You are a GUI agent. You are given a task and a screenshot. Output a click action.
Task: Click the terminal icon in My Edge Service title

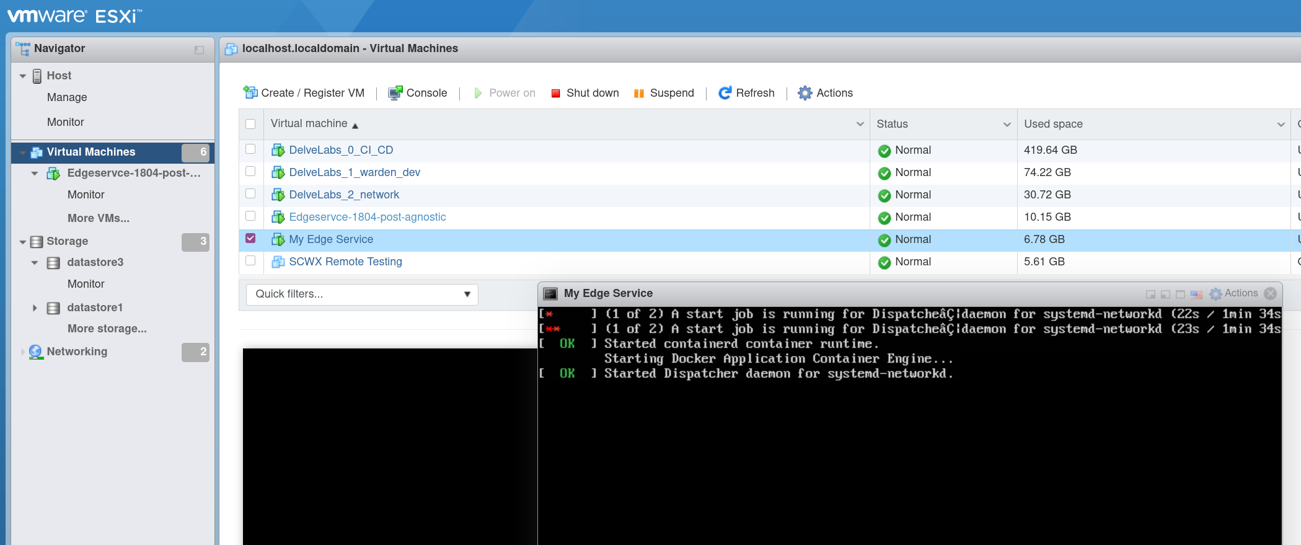[550, 293]
